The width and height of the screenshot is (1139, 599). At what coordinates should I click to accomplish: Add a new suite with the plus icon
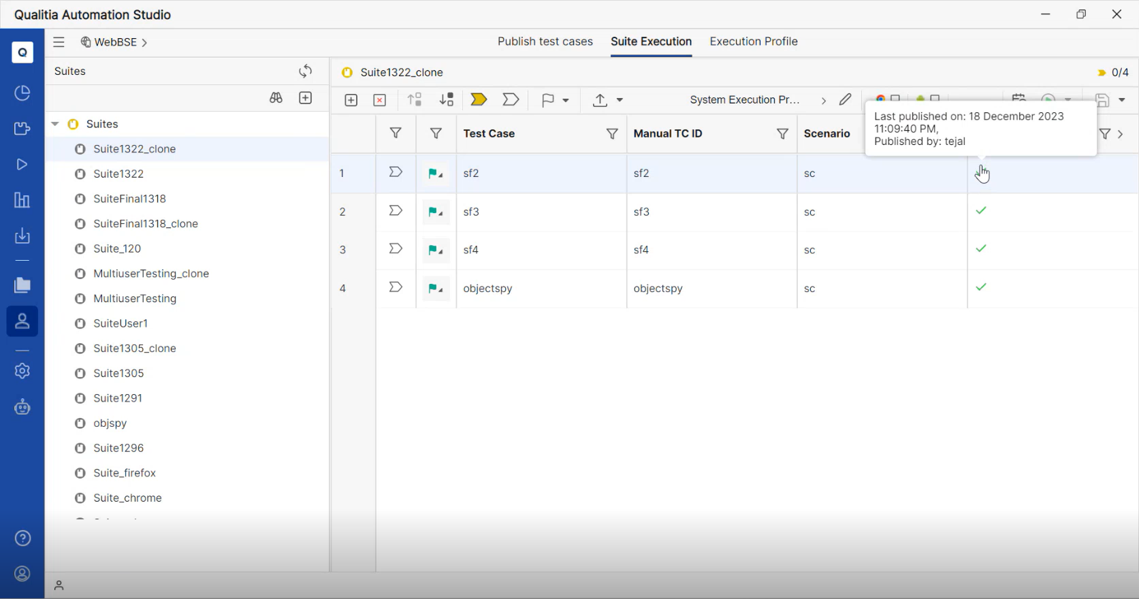(x=306, y=98)
